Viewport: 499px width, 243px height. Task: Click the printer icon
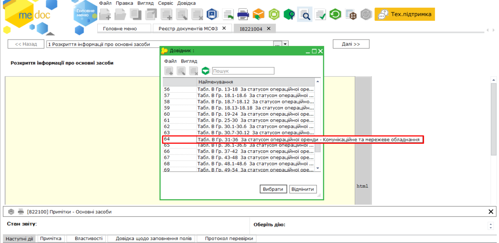(243, 14)
